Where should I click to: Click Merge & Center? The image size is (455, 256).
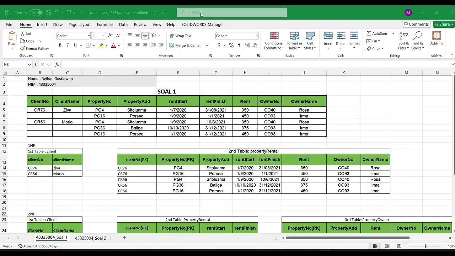point(185,45)
